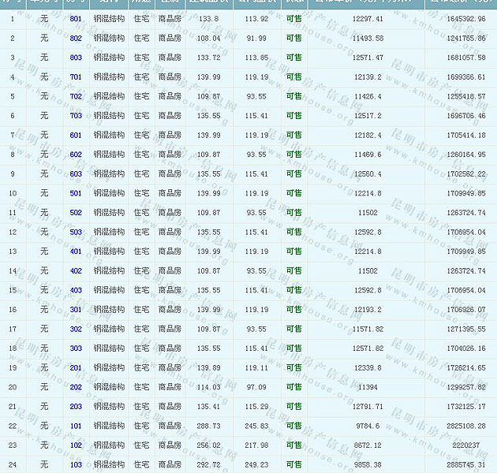Screen dimensions: 497x473
Task: Open room 603 listing
Action: tap(76, 173)
